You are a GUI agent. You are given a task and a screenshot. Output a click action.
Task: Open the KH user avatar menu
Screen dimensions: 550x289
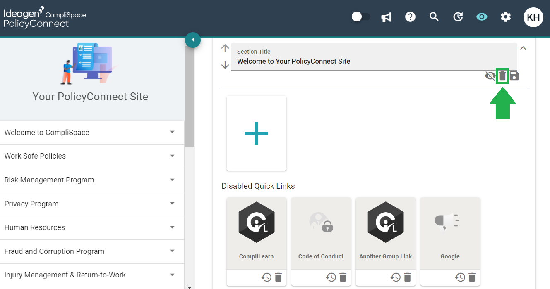533,17
